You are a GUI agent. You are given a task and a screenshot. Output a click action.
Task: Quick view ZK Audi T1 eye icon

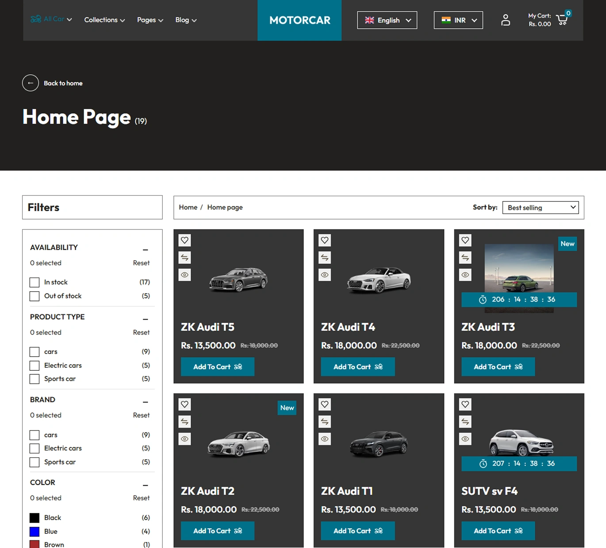click(325, 439)
